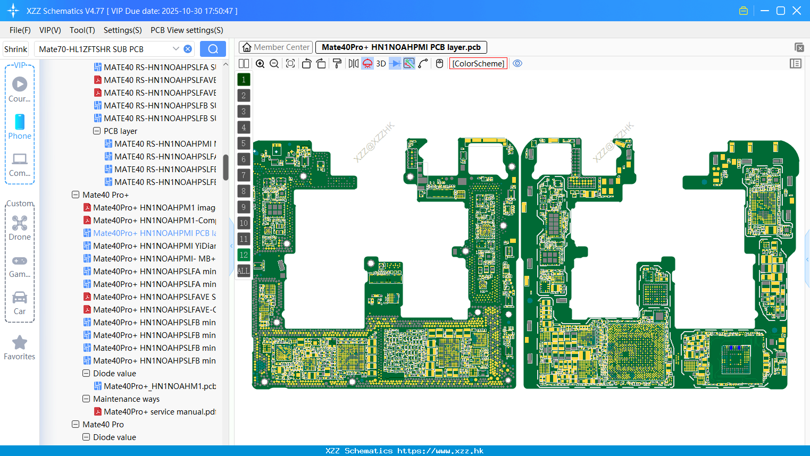Image resolution: width=810 pixels, height=456 pixels.
Task: Rotate the board counterclockwise
Action: [306, 64]
